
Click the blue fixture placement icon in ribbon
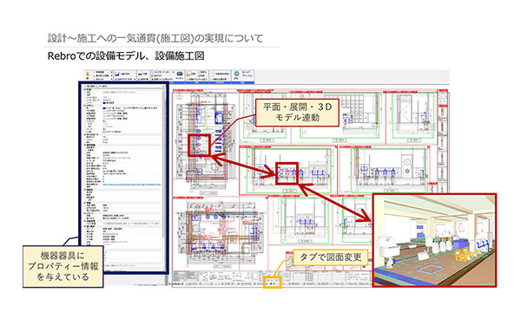point(117,75)
